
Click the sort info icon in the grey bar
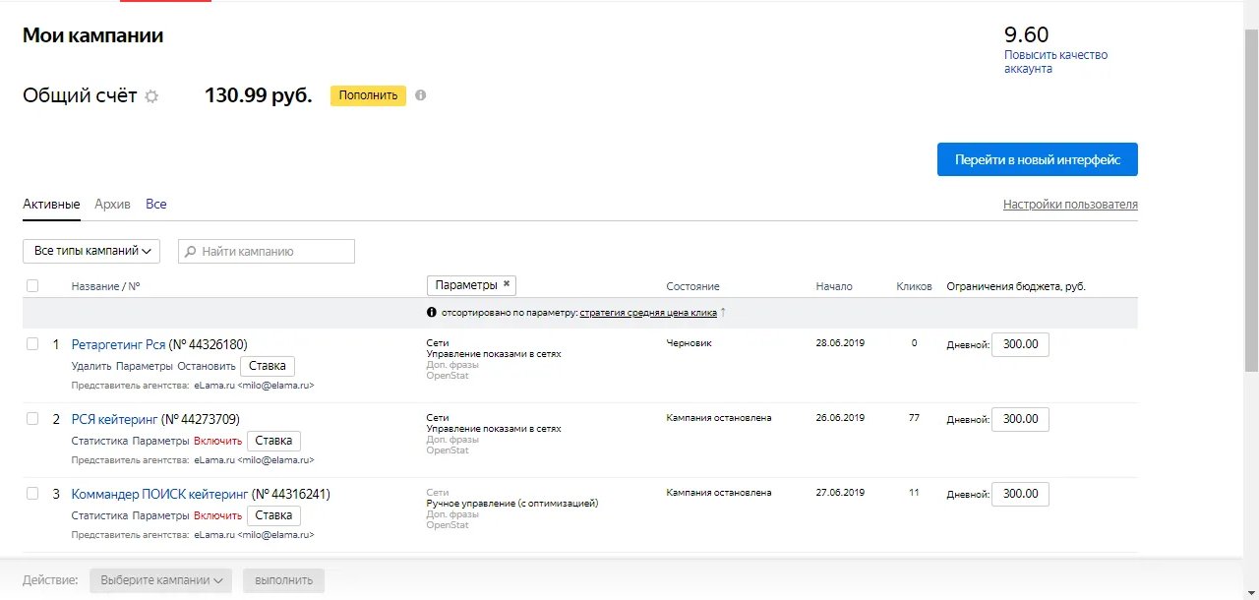coord(432,313)
